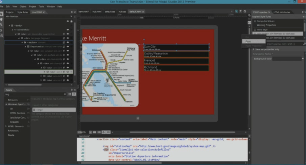Click snapping icon in artboard bottom bar
Viewport: 306px width, 165px height.
pyautogui.click(x=104, y=132)
